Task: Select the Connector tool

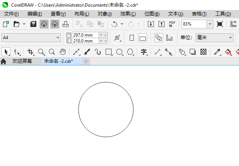Action: [169, 52]
